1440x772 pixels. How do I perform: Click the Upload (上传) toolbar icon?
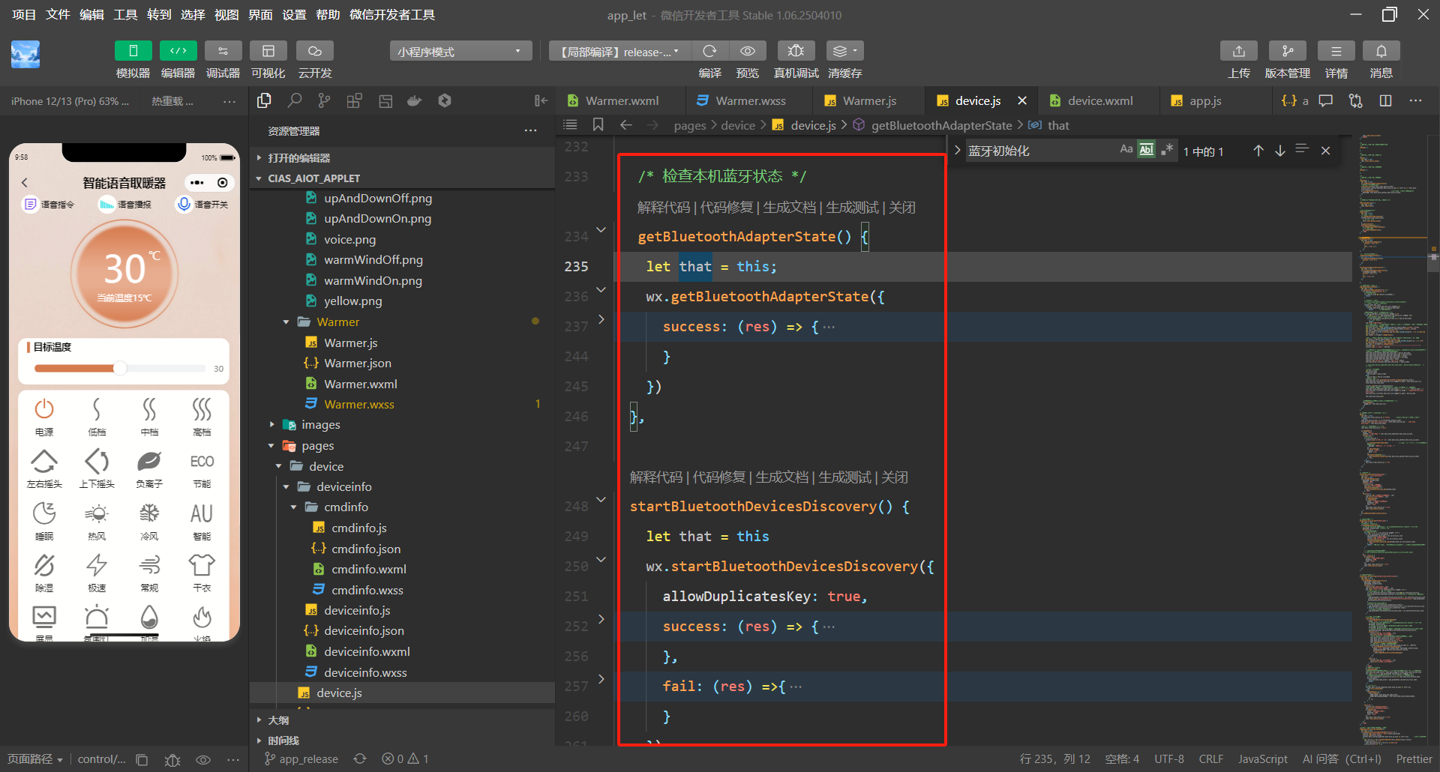tap(1238, 51)
